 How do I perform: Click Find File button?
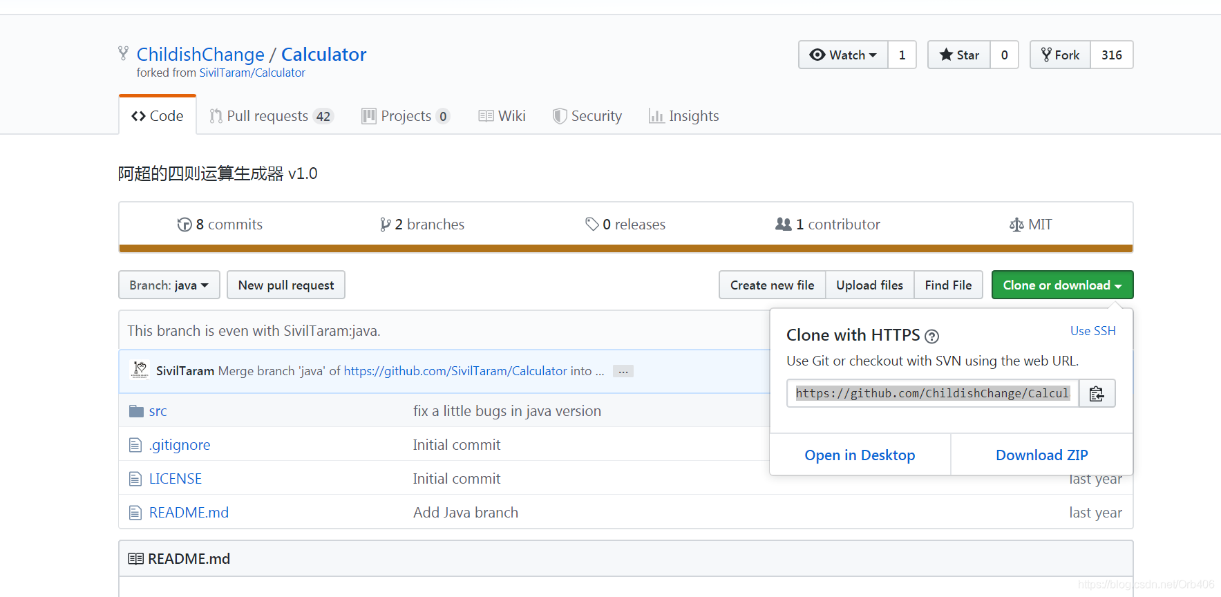948,285
